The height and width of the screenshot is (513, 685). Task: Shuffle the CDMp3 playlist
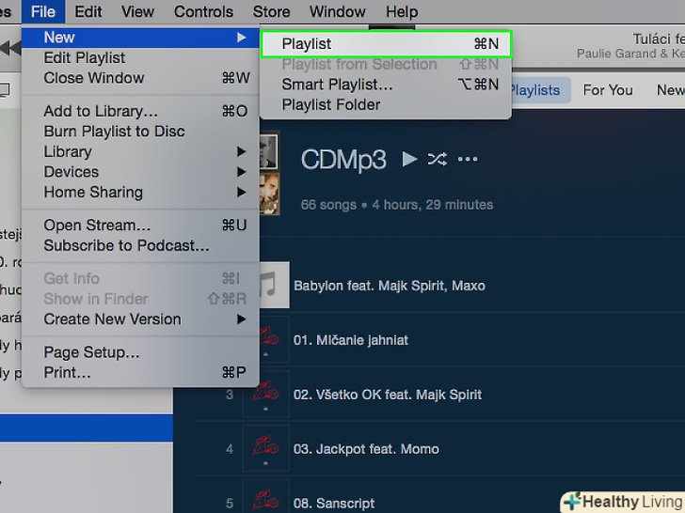tap(438, 159)
